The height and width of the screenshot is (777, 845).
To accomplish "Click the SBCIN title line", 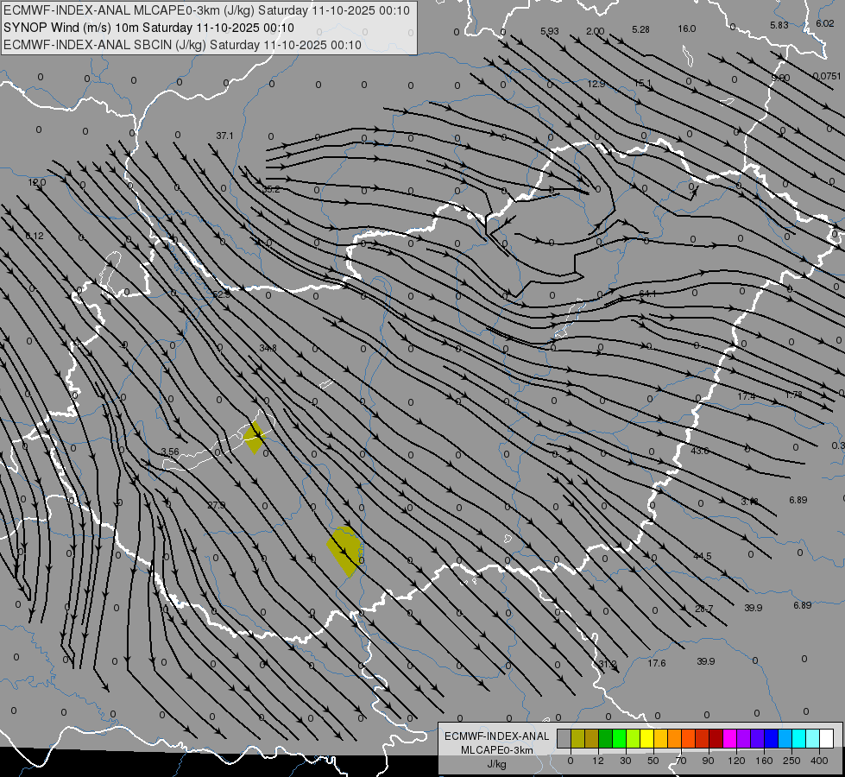I will [182, 45].
